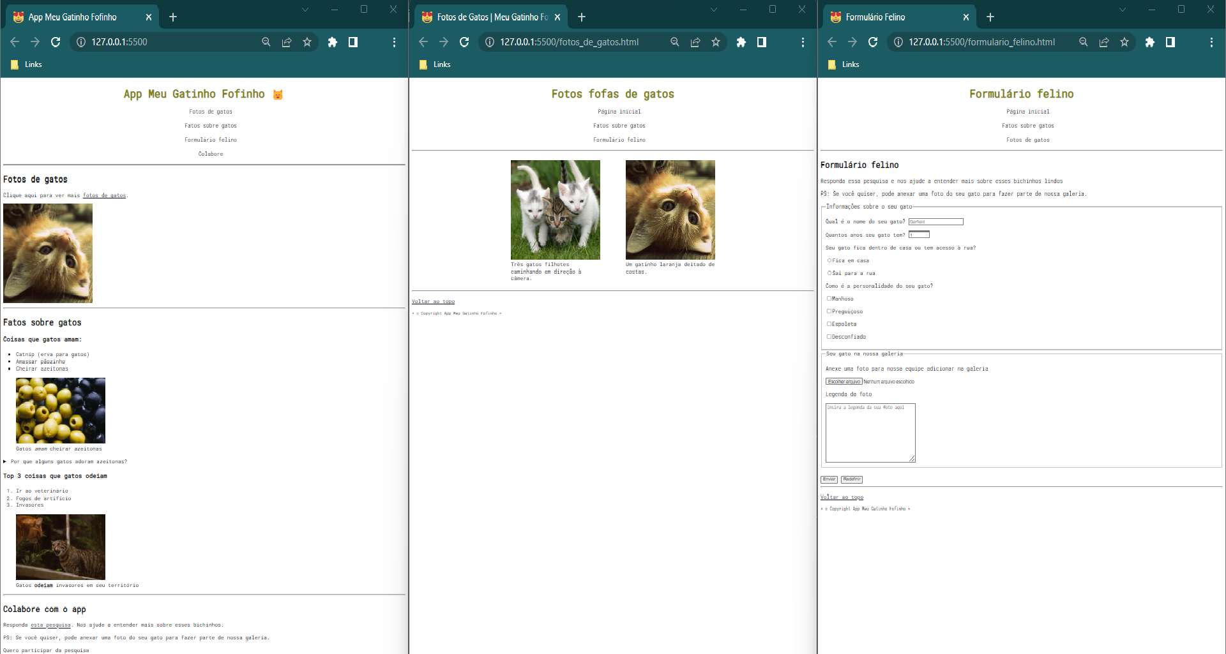Reload the App Meu Gatinho Fofinho window
Screen dimensions: 1226x654
pyautogui.click(x=56, y=42)
